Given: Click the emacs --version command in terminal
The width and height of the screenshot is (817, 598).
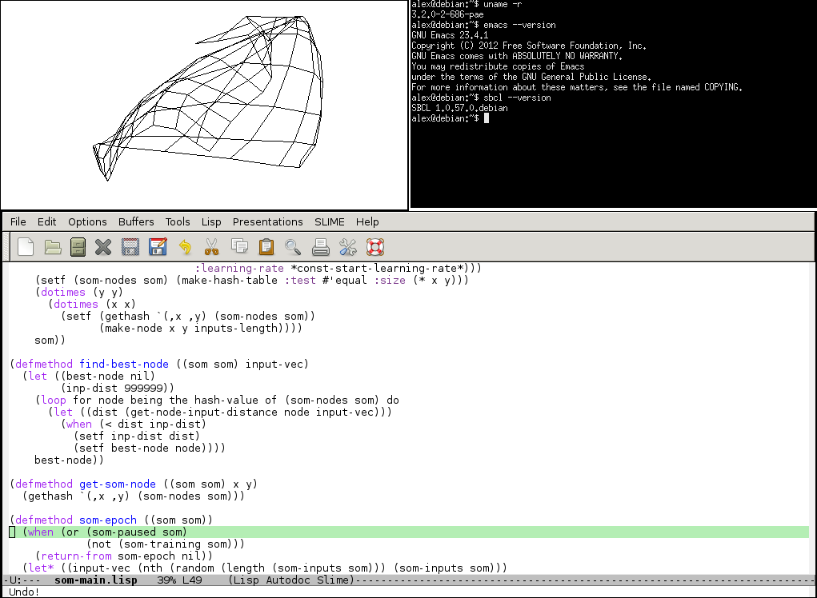Looking at the screenshot, I should 519,25.
